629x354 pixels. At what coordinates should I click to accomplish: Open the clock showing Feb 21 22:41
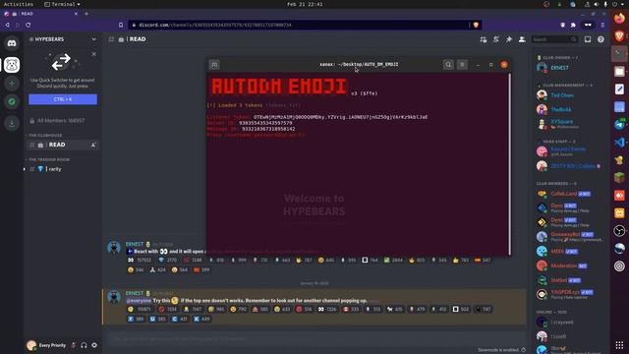coord(305,4)
